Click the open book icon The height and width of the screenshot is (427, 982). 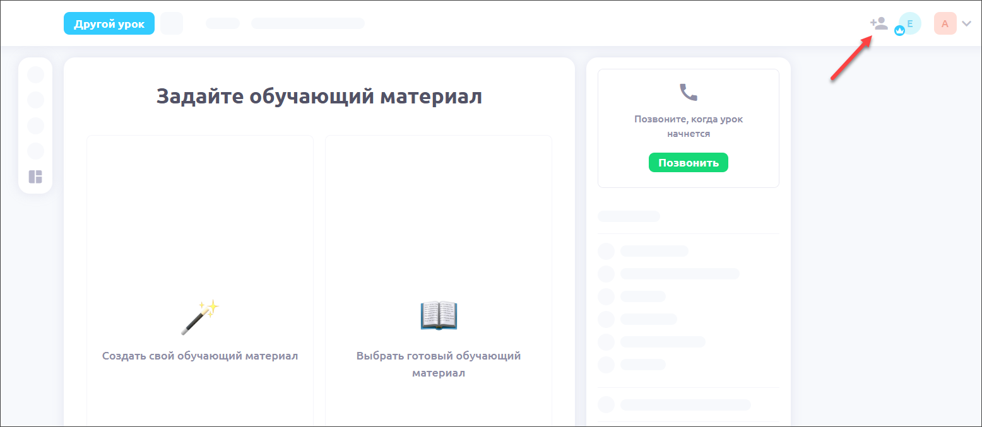click(438, 316)
